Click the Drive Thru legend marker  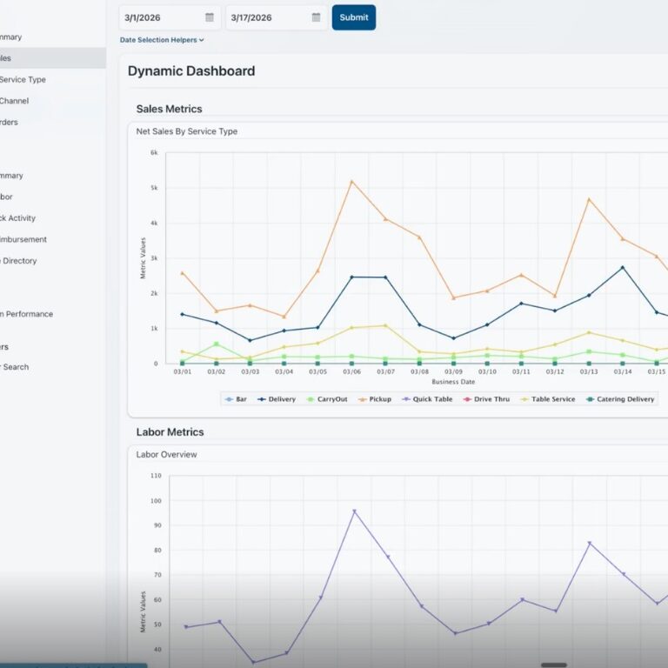click(465, 399)
